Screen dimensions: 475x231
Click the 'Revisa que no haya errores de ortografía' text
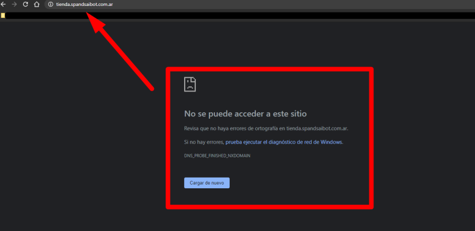point(231,128)
